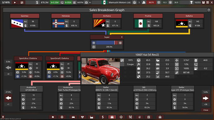214x120 pixels.
Task: Click the 1000T Kai (VI Rev2) title
Action: [147, 55]
